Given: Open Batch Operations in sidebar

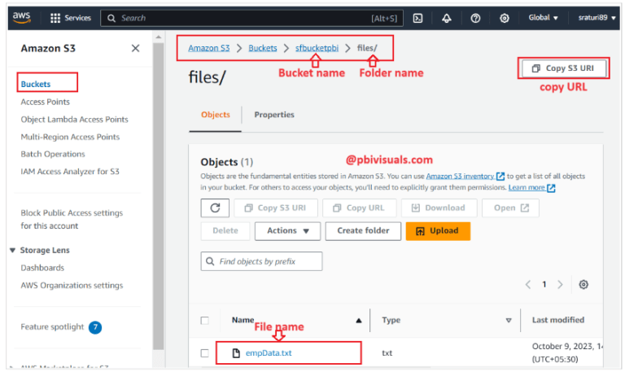Looking at the screenshot, I should coord(53,154).
